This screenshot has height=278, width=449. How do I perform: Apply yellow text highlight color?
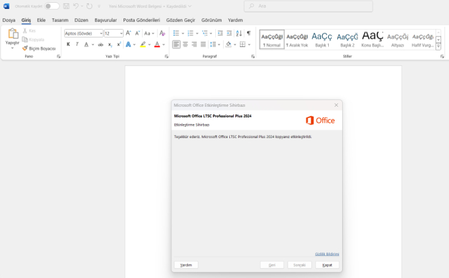143,44
